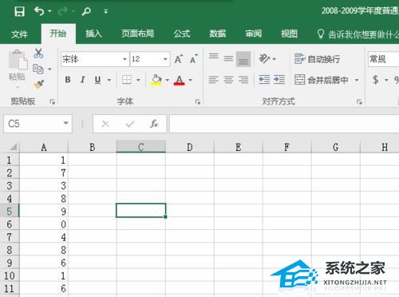Click the scissors Cut icon
399x297 pixels.
38,53
